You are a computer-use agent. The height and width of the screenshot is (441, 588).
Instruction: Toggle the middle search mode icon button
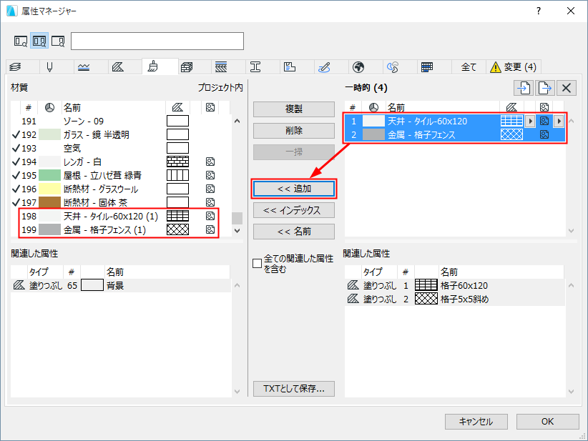[x=39, y=41]
